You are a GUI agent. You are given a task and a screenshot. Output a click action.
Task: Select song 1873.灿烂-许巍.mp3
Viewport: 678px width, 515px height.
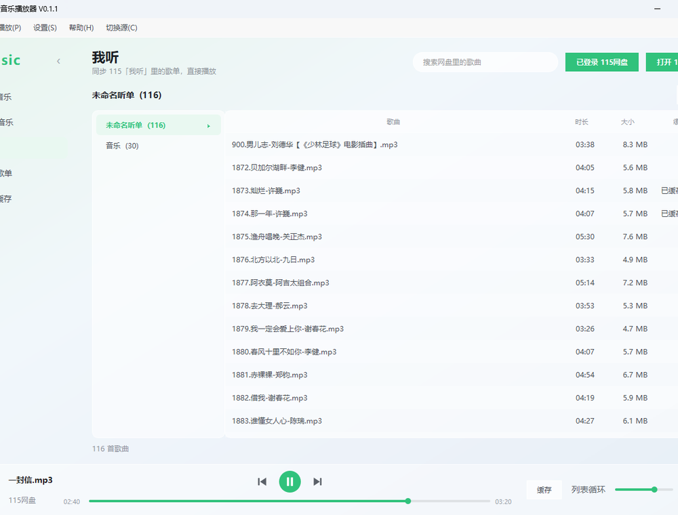point(452,190)
